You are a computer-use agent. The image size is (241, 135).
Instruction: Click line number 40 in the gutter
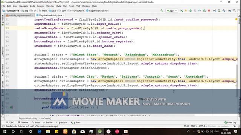pos(7,59)
